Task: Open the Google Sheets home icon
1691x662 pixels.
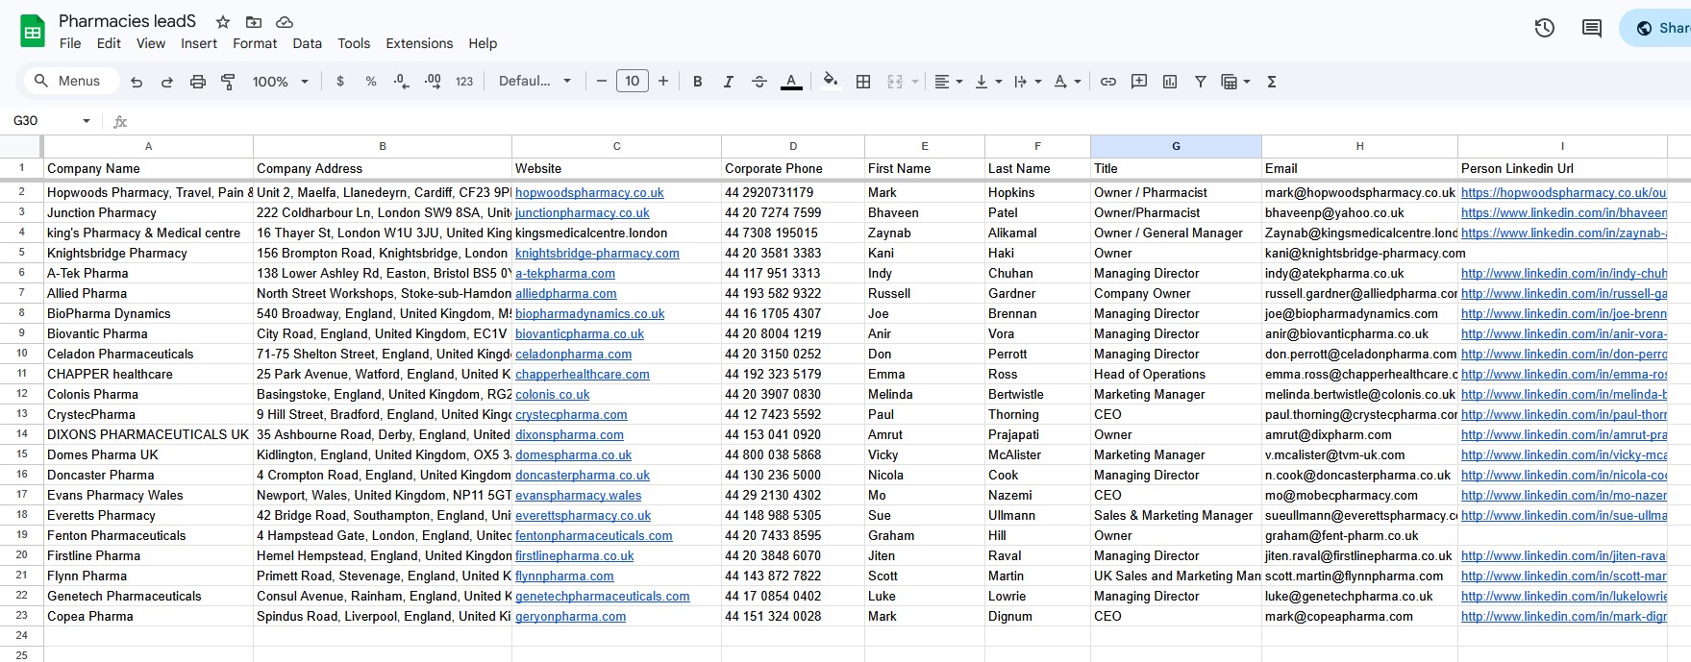Action: (33, 32)
